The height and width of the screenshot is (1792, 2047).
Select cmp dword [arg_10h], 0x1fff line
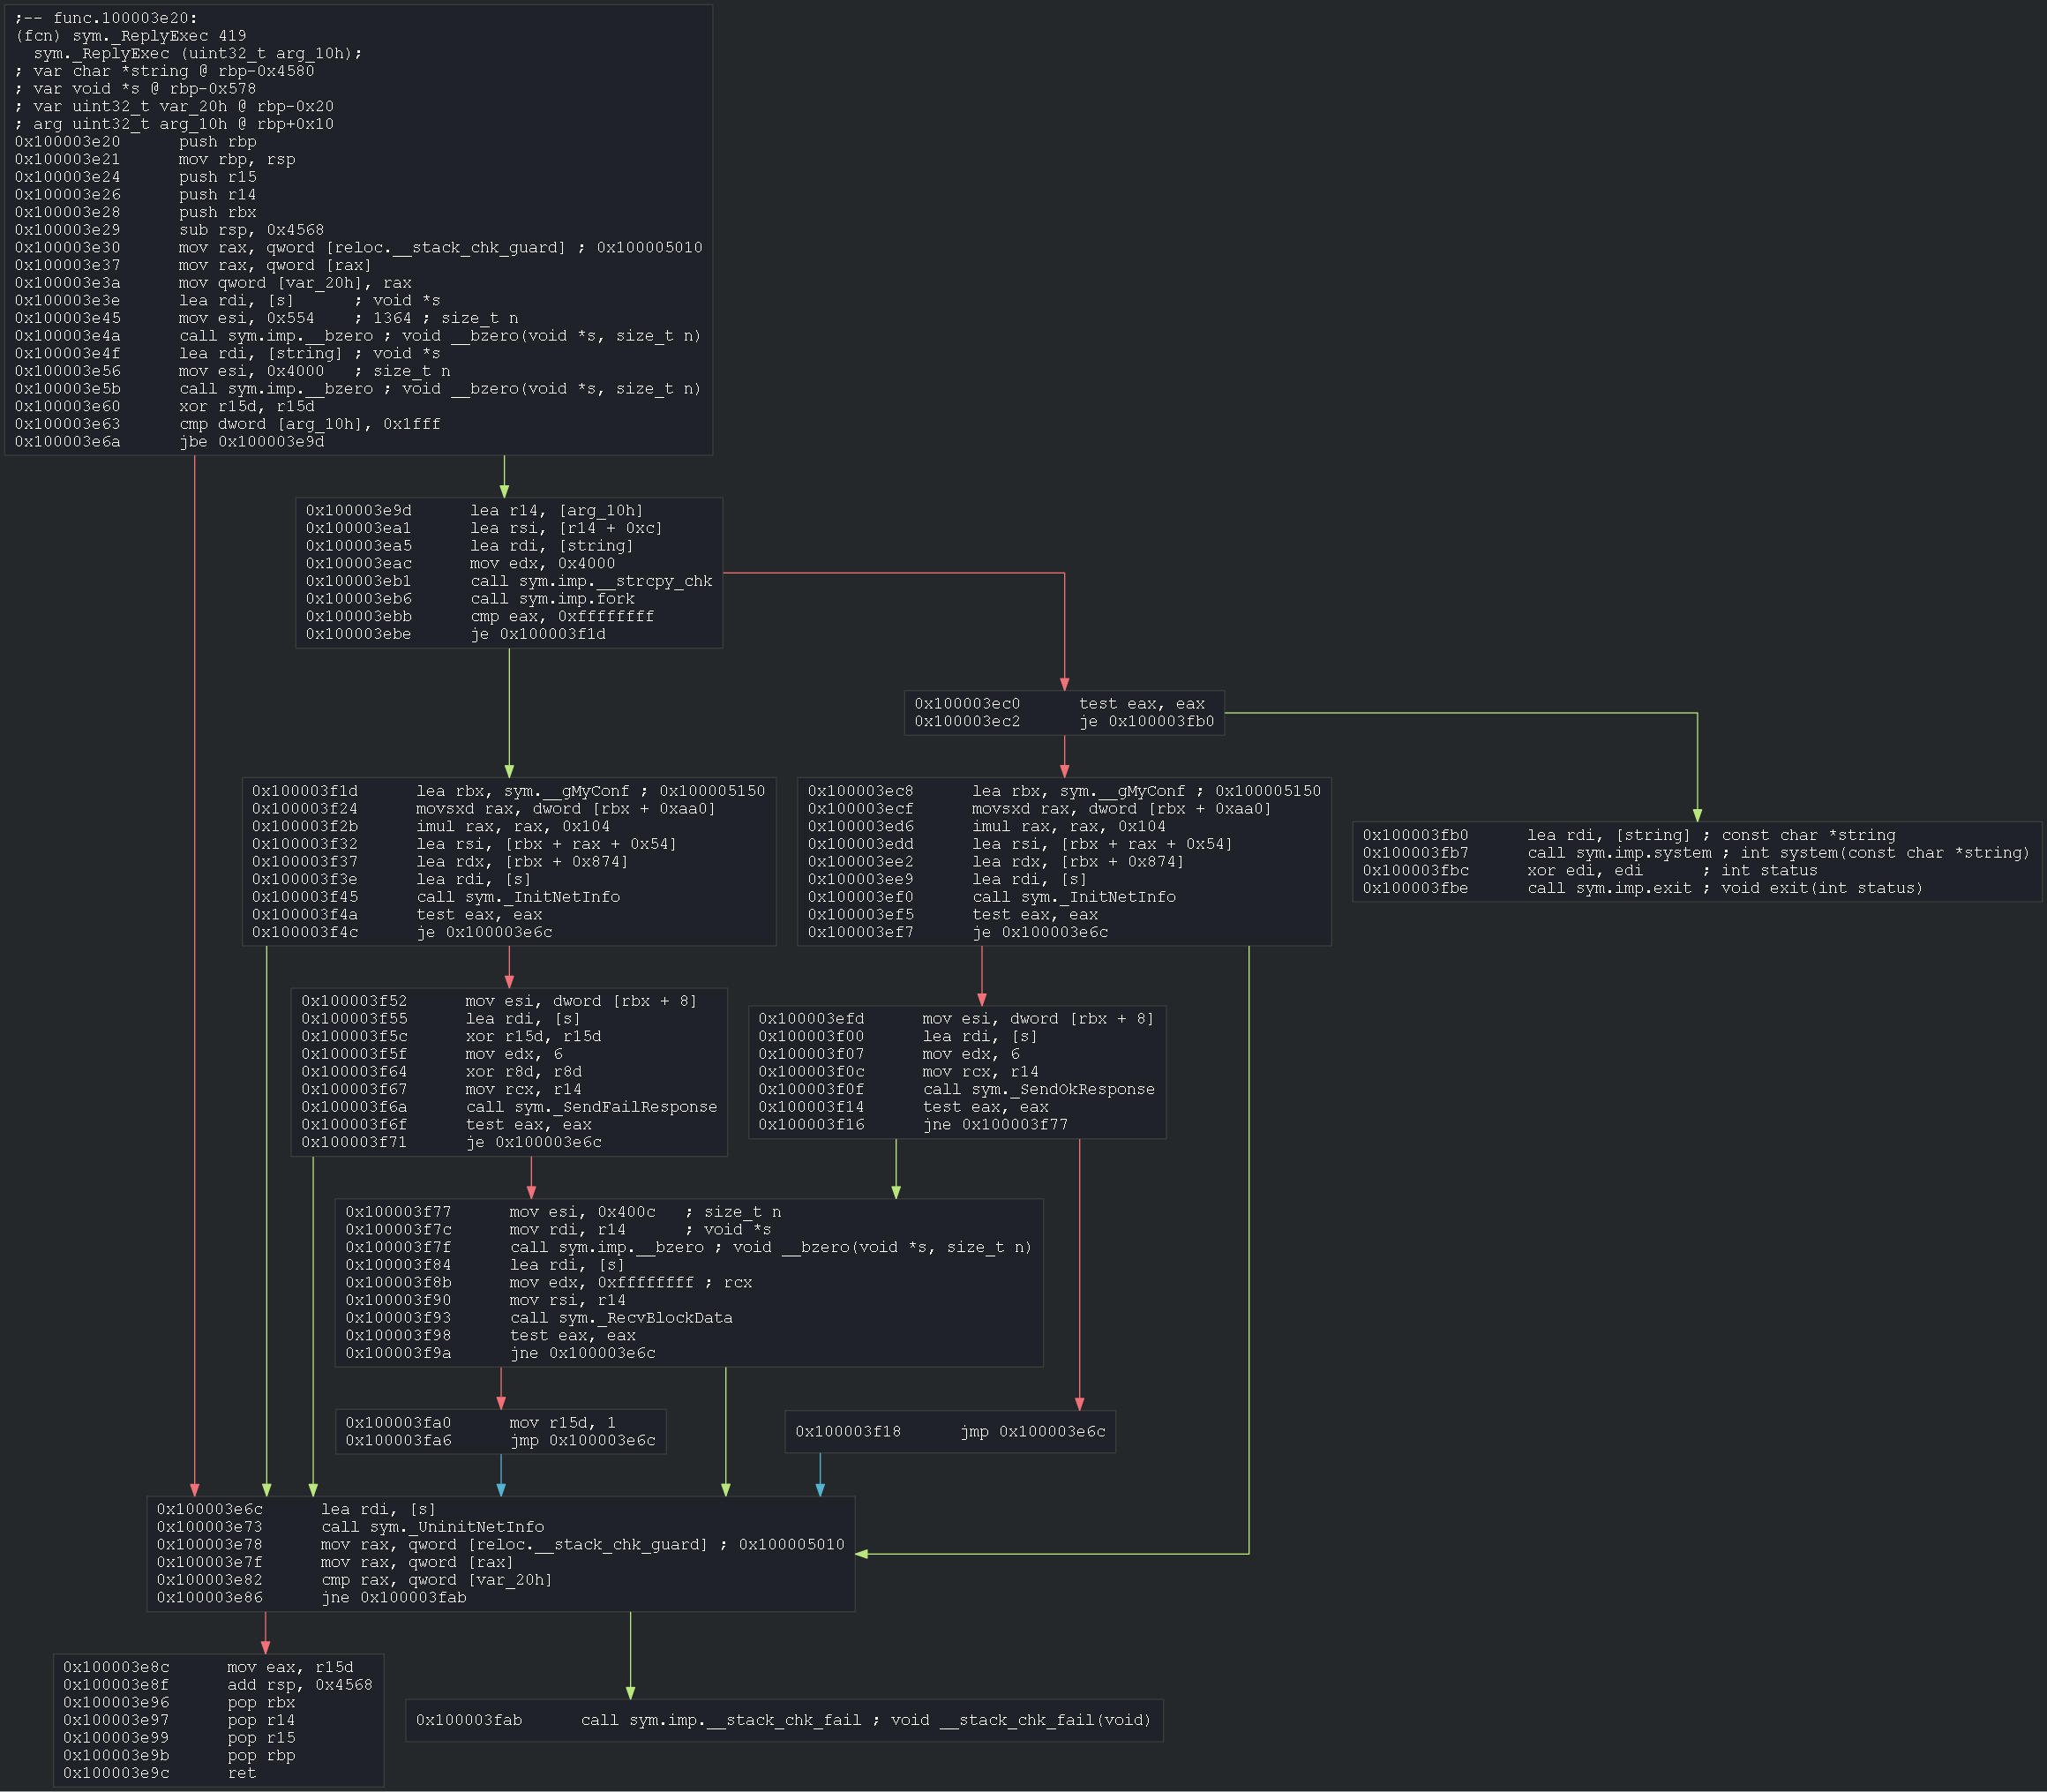[309, 424]
